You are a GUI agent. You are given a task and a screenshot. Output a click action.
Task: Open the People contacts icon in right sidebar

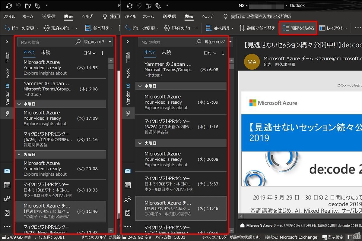click(x=128, y=199)
